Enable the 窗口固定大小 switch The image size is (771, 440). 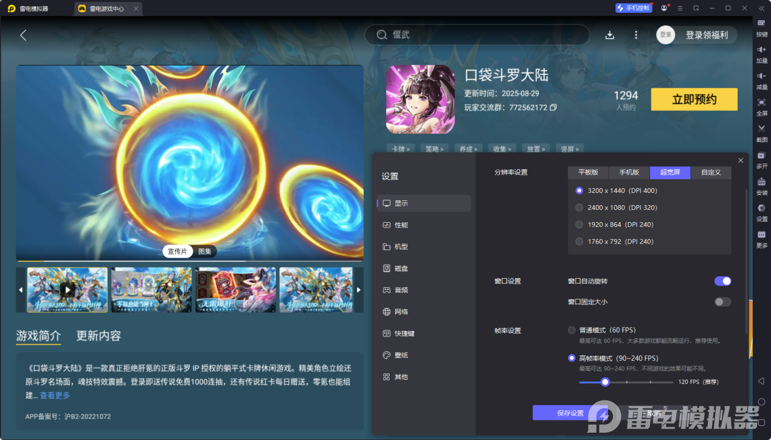click(722, 302)
